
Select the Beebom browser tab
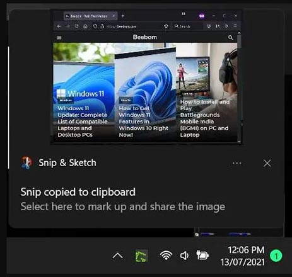coord(91,16)
